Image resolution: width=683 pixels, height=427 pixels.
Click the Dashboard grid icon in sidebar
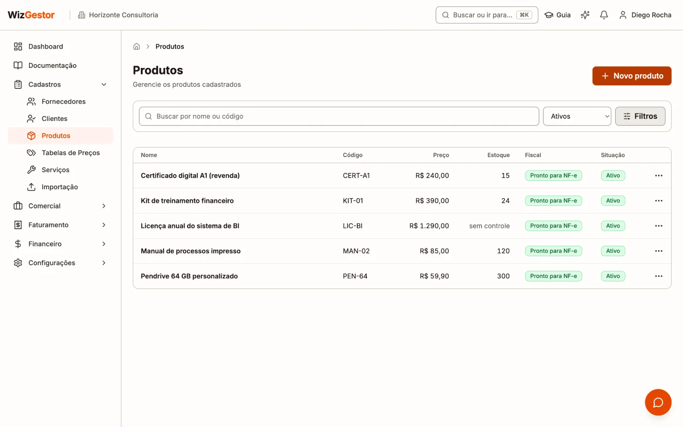point(18,47)
